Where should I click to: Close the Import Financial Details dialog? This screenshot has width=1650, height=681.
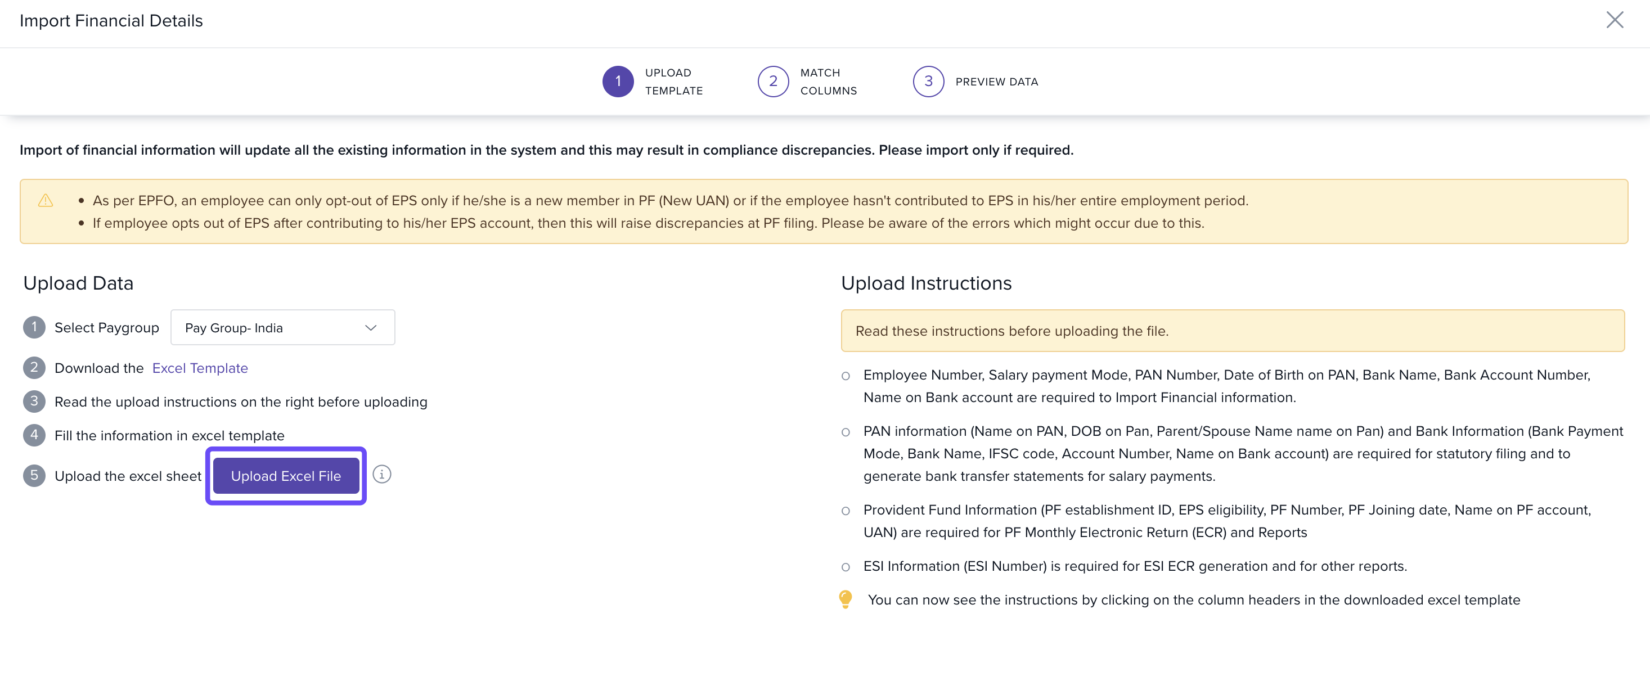pyautogui.click(x=1614, y=20)
